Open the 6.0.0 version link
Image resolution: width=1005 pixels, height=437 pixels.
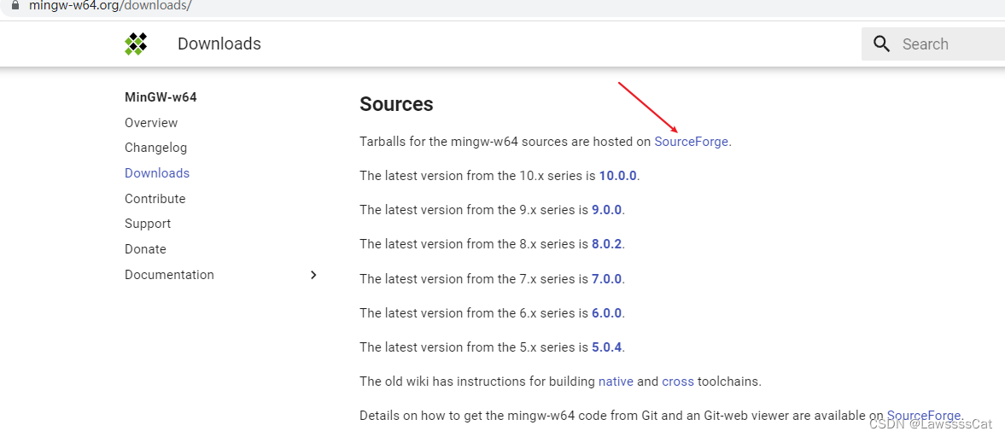point(606,313)
